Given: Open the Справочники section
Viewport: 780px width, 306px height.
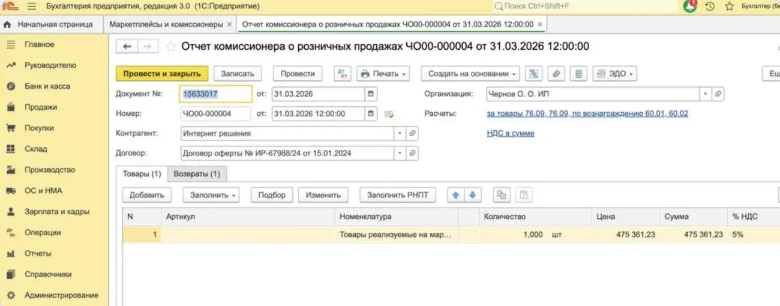Looking at the screenshot, I should tap(48, 274).
